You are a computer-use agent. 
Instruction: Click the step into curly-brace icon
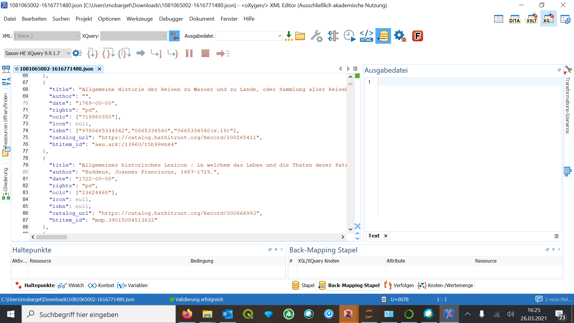click(92, 54)
